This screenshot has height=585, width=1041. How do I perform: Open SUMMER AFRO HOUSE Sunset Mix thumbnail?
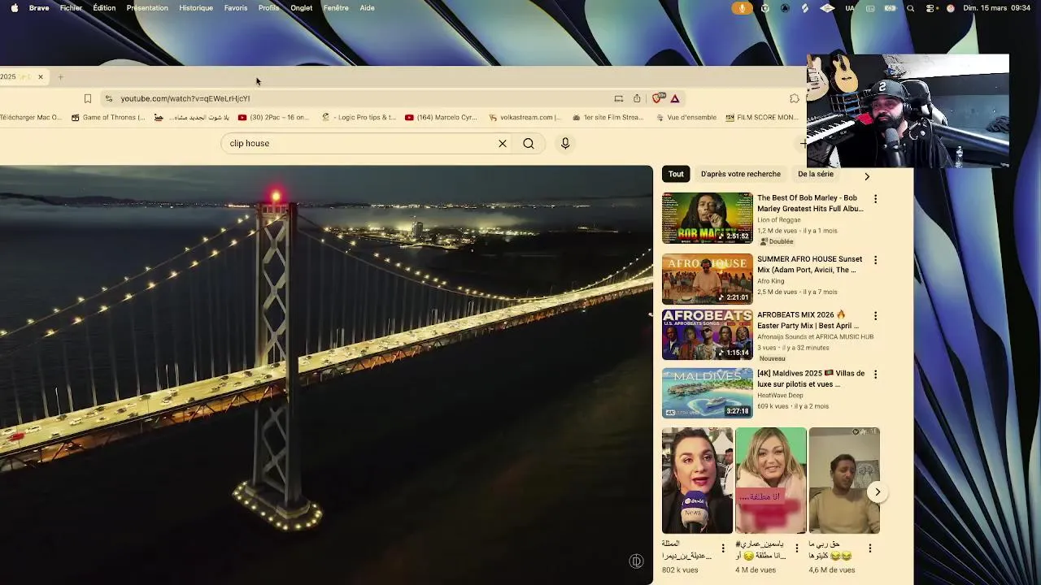(708, 279)
